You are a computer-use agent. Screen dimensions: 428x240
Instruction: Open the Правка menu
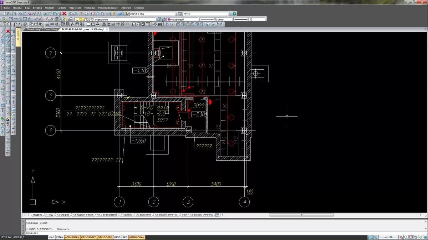tap(17, 7)
